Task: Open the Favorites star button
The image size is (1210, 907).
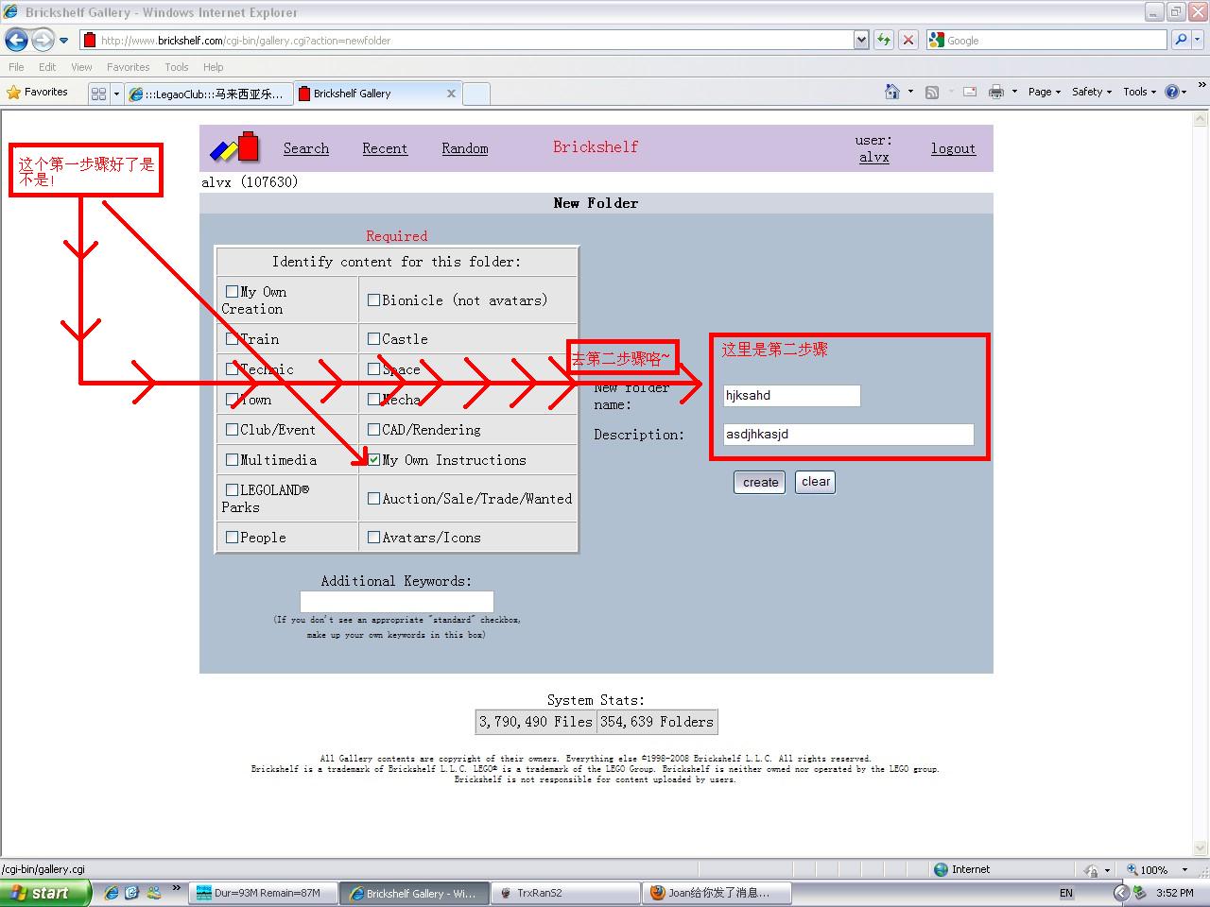Action: click(38, 93)
